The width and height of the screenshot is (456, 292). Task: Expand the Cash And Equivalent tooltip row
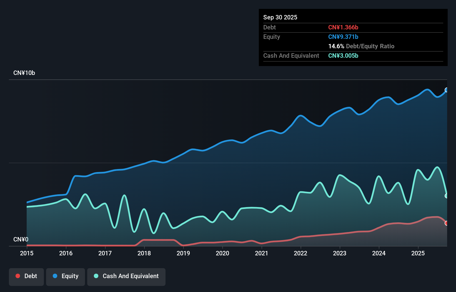coord(291,56)
